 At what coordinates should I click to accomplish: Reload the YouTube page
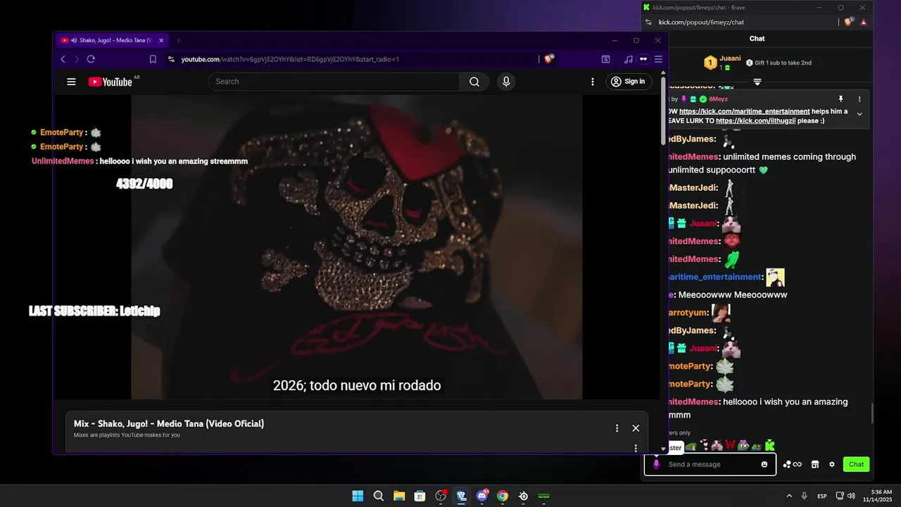tap(91, 59)
